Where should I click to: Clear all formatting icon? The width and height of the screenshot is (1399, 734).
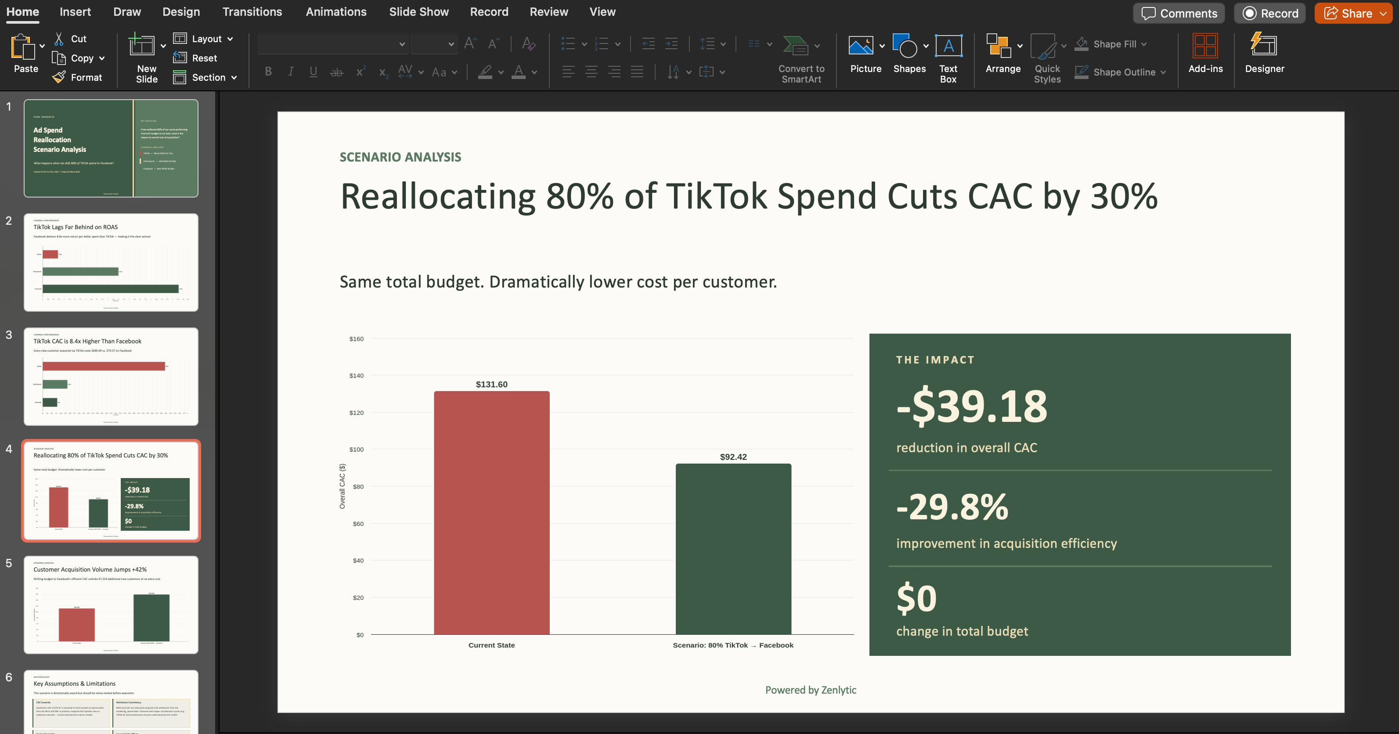coord(528,43)
